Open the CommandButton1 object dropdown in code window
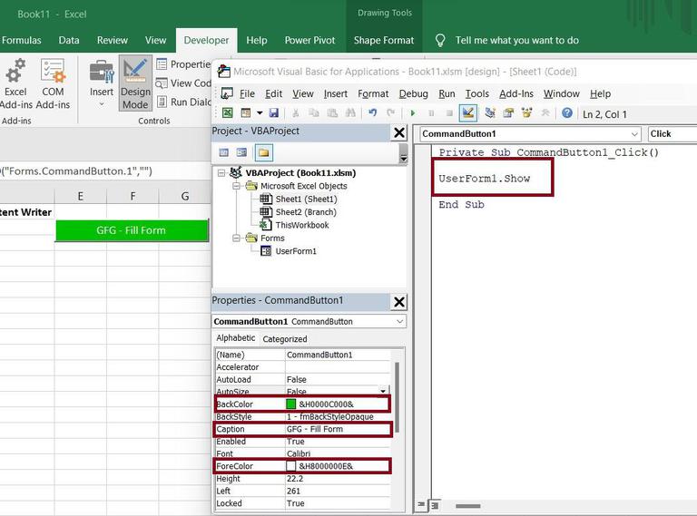The width and height of the screenshot is (697, 516). [634, 134]
